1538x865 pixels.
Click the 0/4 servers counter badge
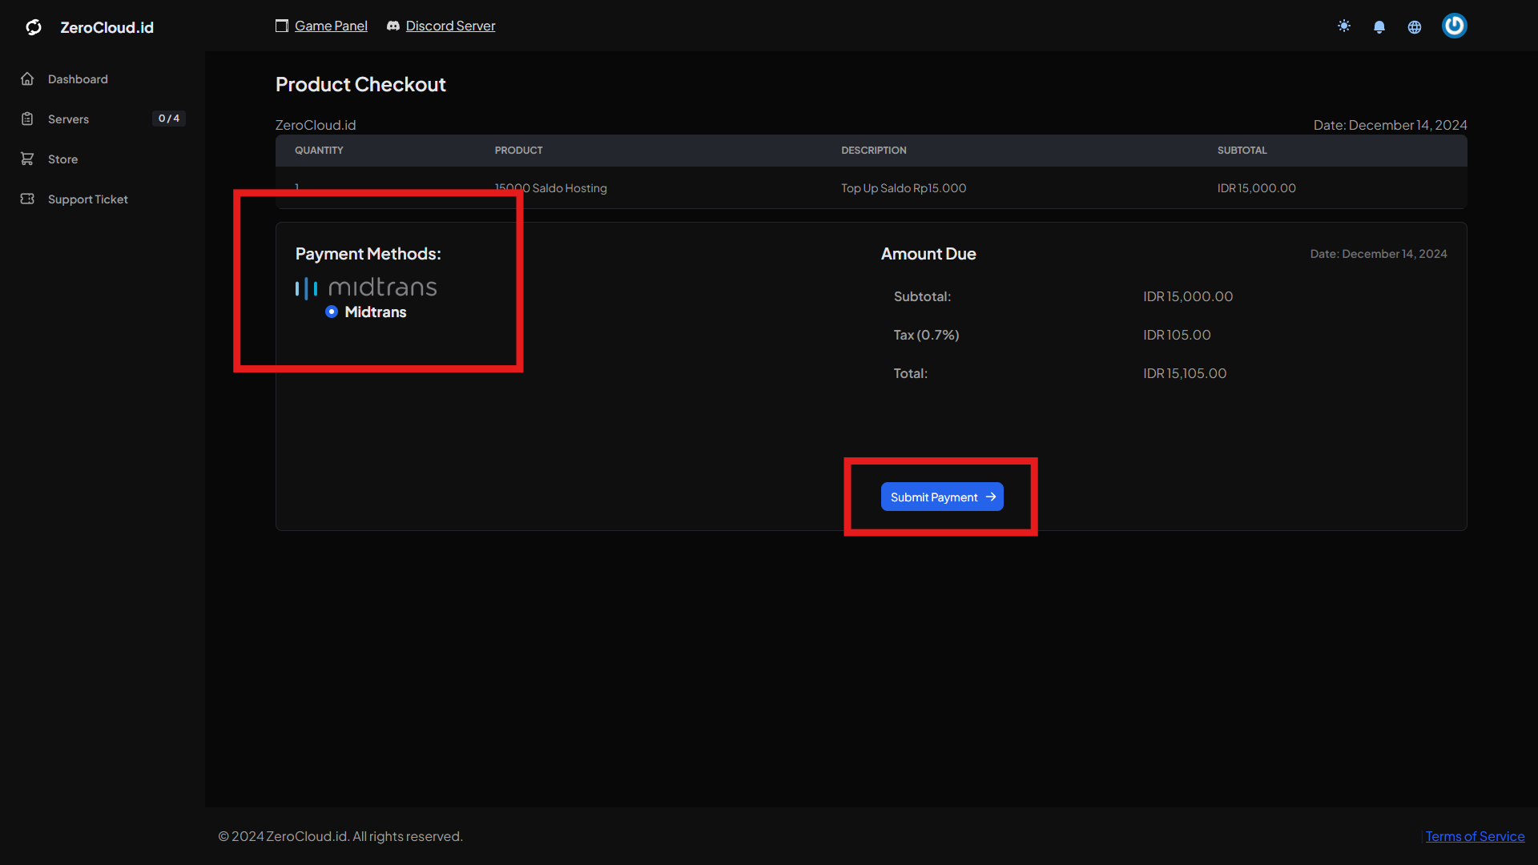(168, 118)
